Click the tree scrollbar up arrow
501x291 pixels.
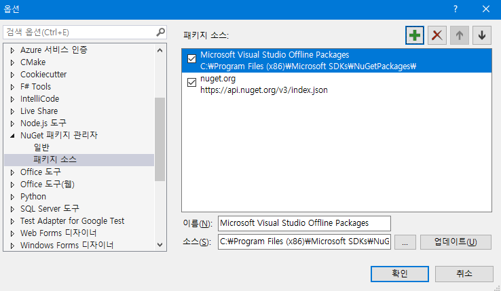(160, 50)
